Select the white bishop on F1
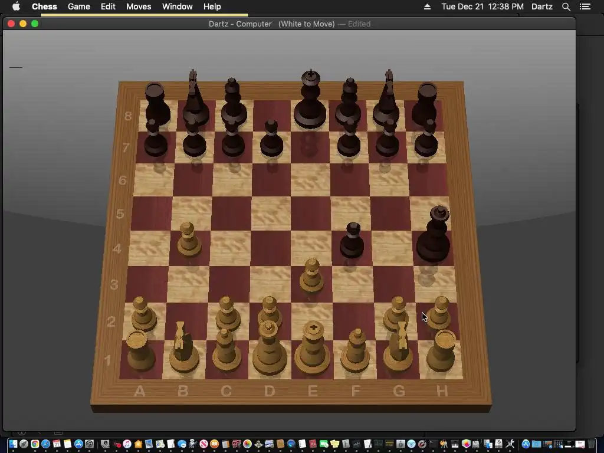604x453 pixels. (356, 352)
